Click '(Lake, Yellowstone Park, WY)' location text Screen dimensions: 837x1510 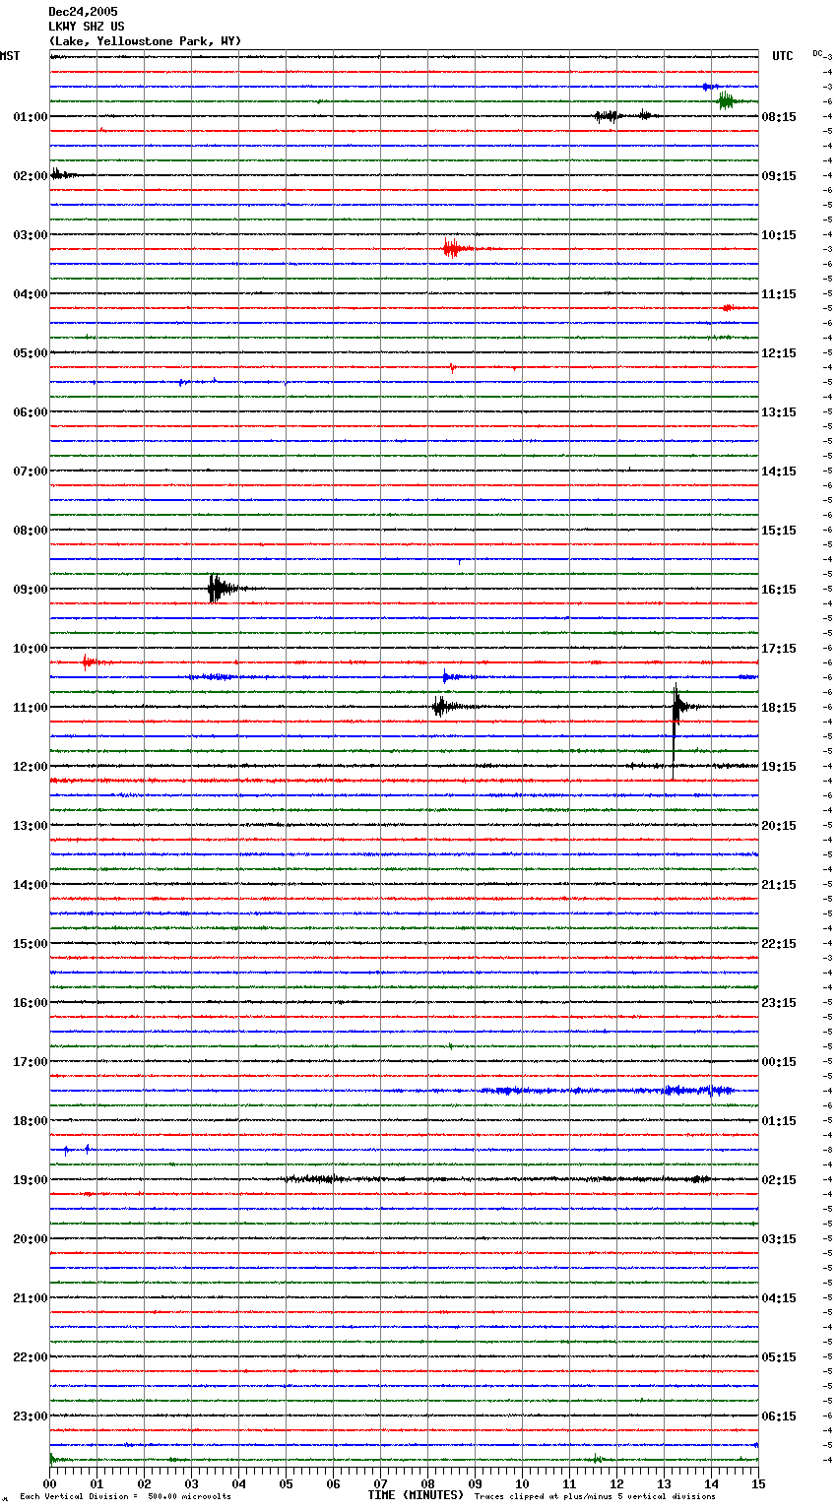pos(145,41)
